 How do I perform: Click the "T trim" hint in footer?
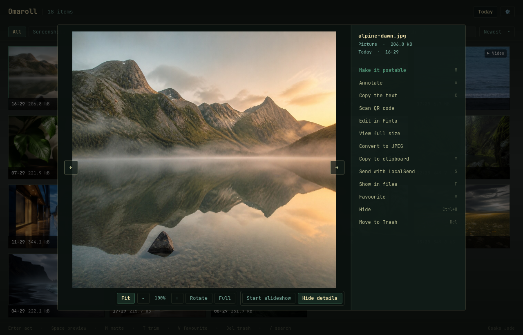pyautogui.click(x=151, y=328)
